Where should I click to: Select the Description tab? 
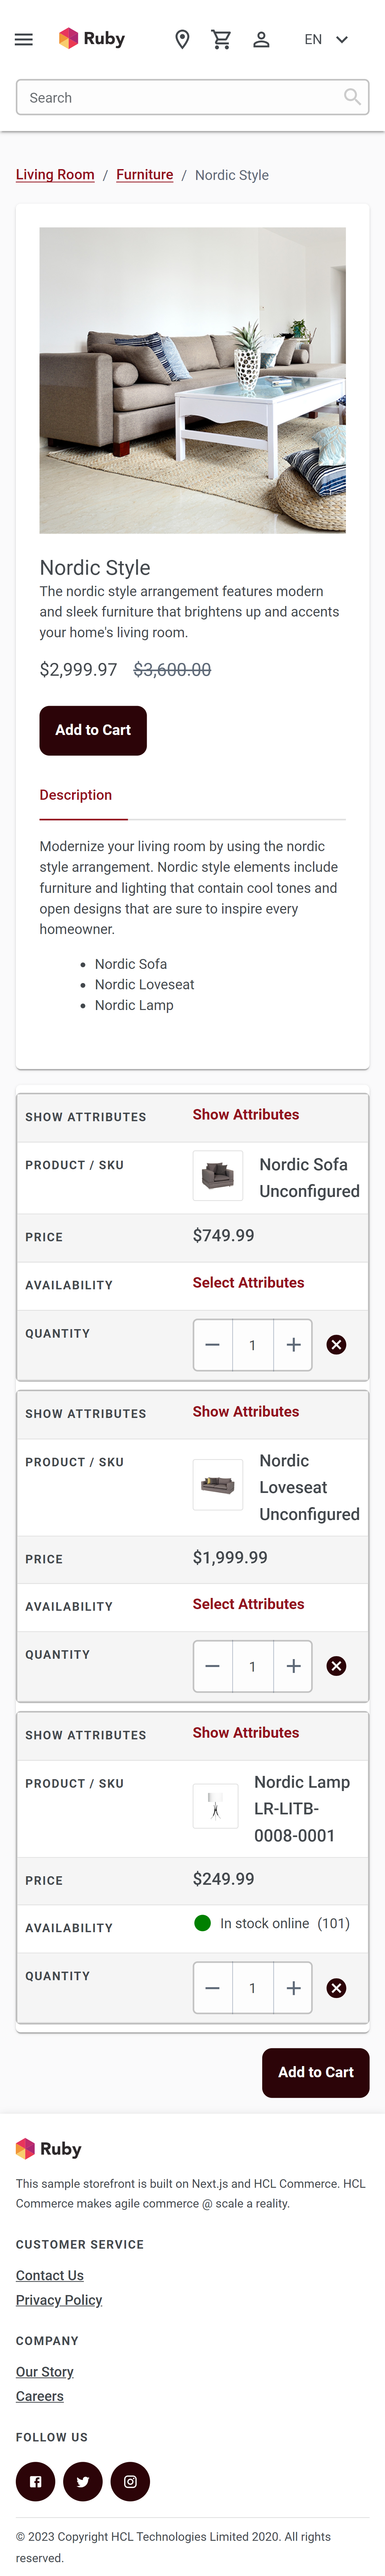[x=76, y=795]
